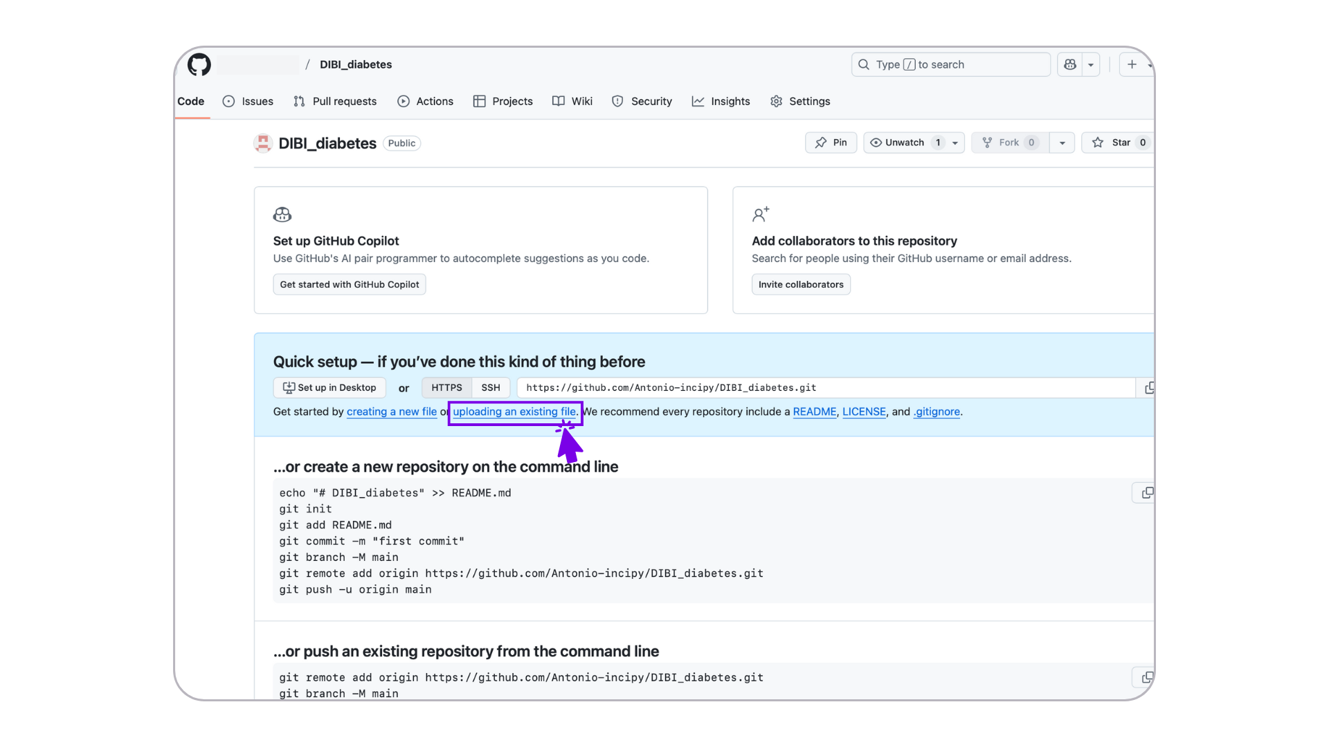The image size is (1329, 747).
Task: Open the .gitignore link
Action: (937, 412)
